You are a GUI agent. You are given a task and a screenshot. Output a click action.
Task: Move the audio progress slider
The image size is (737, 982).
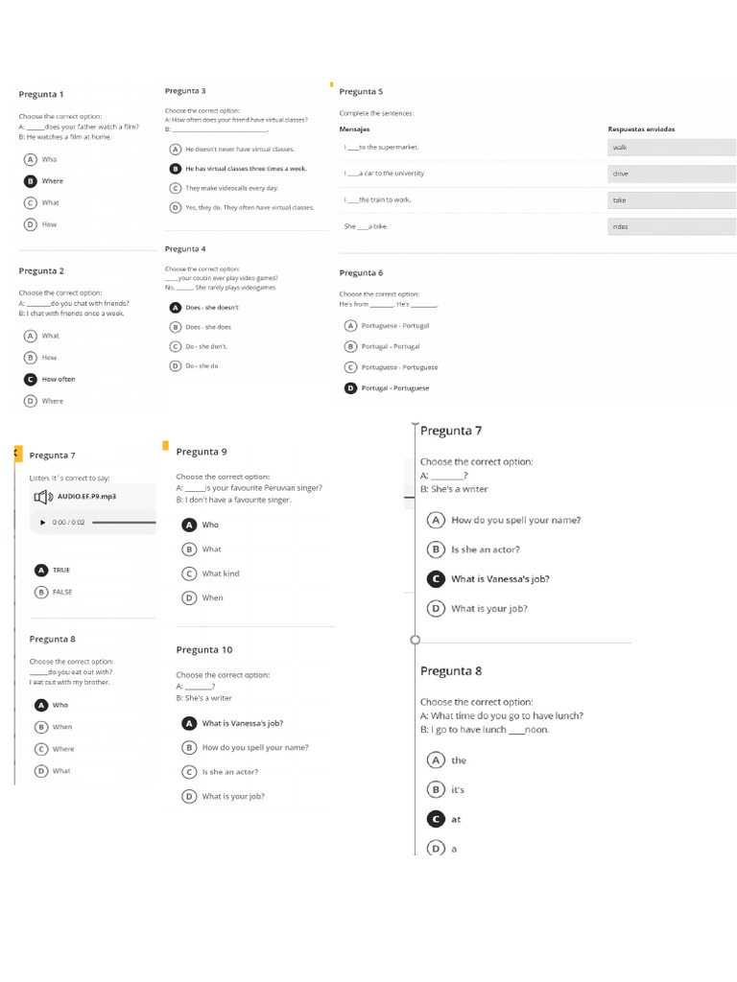click(x=124, y=523)
